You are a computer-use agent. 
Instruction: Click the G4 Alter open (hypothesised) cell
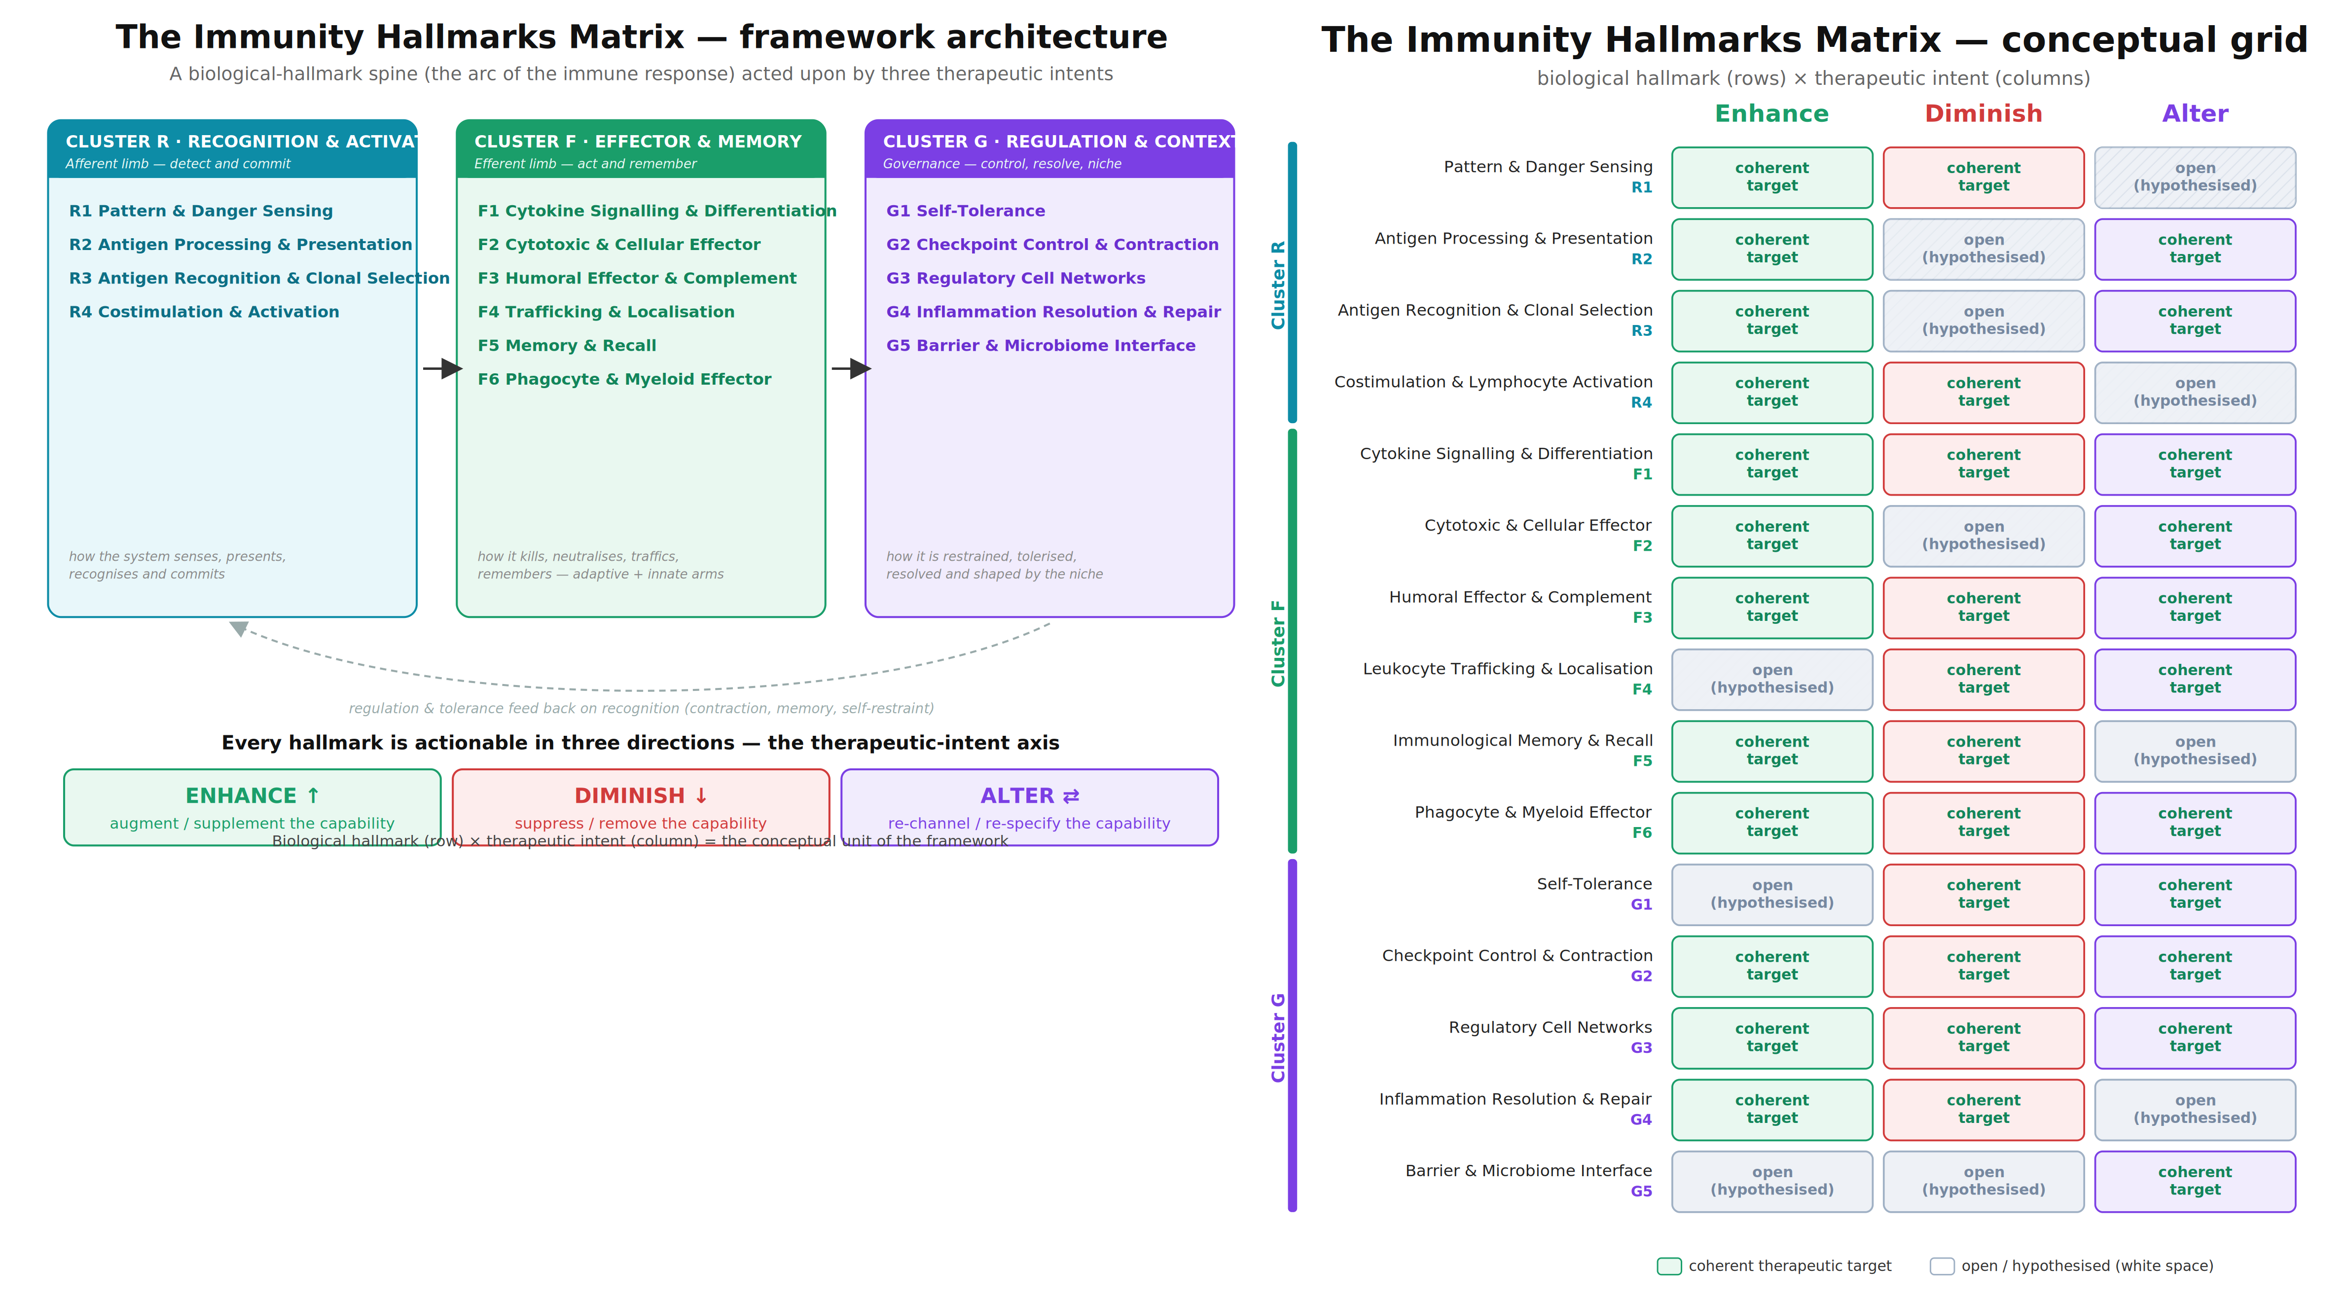tap(2195, 1110)
